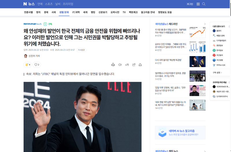Open the 기사원문 original article button
This screenshot has width=231, height=152.
point(81,50)
